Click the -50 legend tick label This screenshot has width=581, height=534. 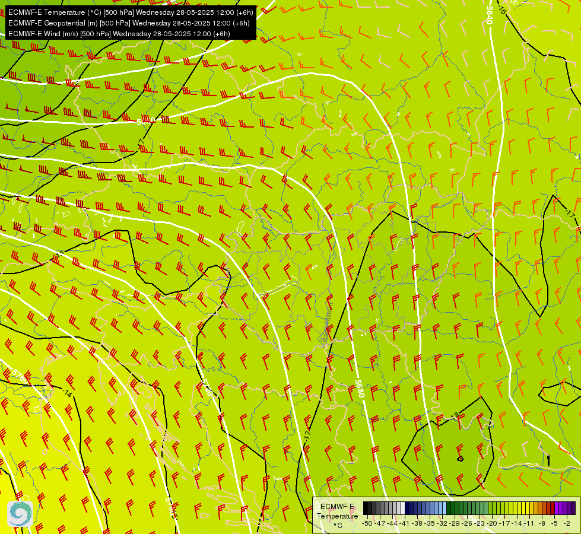click(x=367, y=523)
